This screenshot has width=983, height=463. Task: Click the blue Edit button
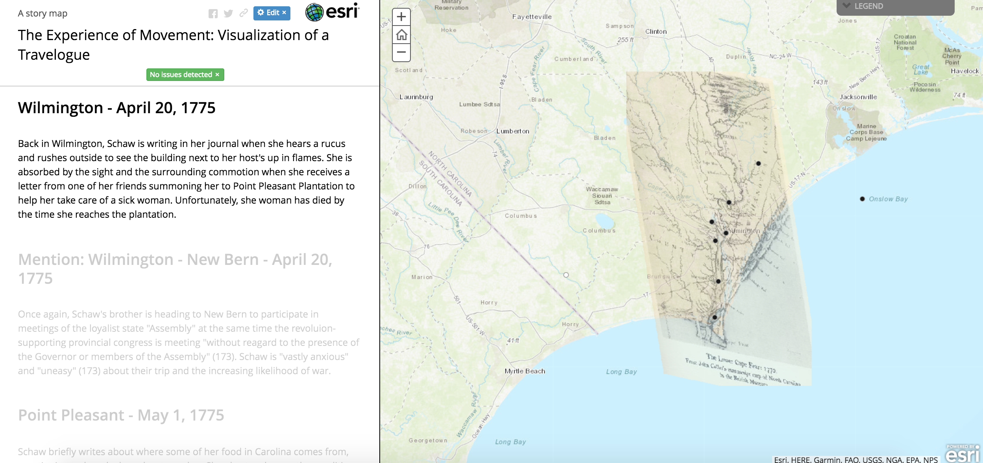click(272, 13)
